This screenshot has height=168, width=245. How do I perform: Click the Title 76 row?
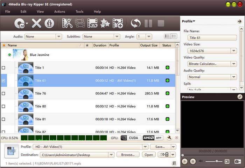pyautogui.click(x=88, y=93)
